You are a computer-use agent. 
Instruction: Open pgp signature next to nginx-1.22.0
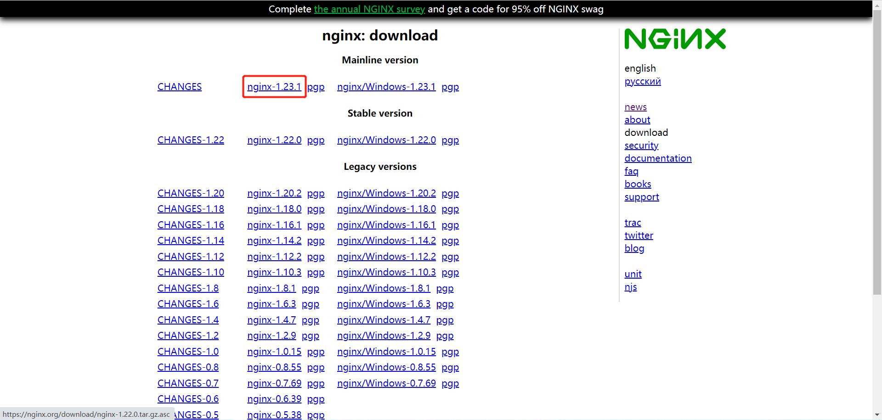tap(316, 140)
